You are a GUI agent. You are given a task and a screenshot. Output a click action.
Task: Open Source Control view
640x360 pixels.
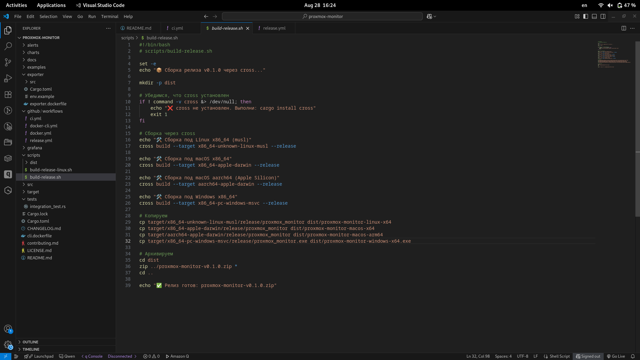(8, 62)
